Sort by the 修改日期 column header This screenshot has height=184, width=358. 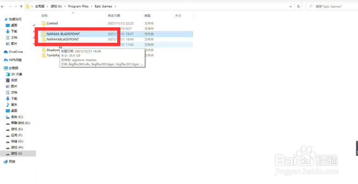pos(114,16)
